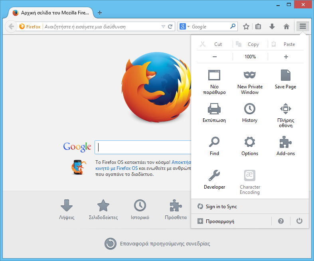Image resolution: width=314 pixels, height=261 pixels.
Task: Maximize the Firefox window
Action: point(288,4)
